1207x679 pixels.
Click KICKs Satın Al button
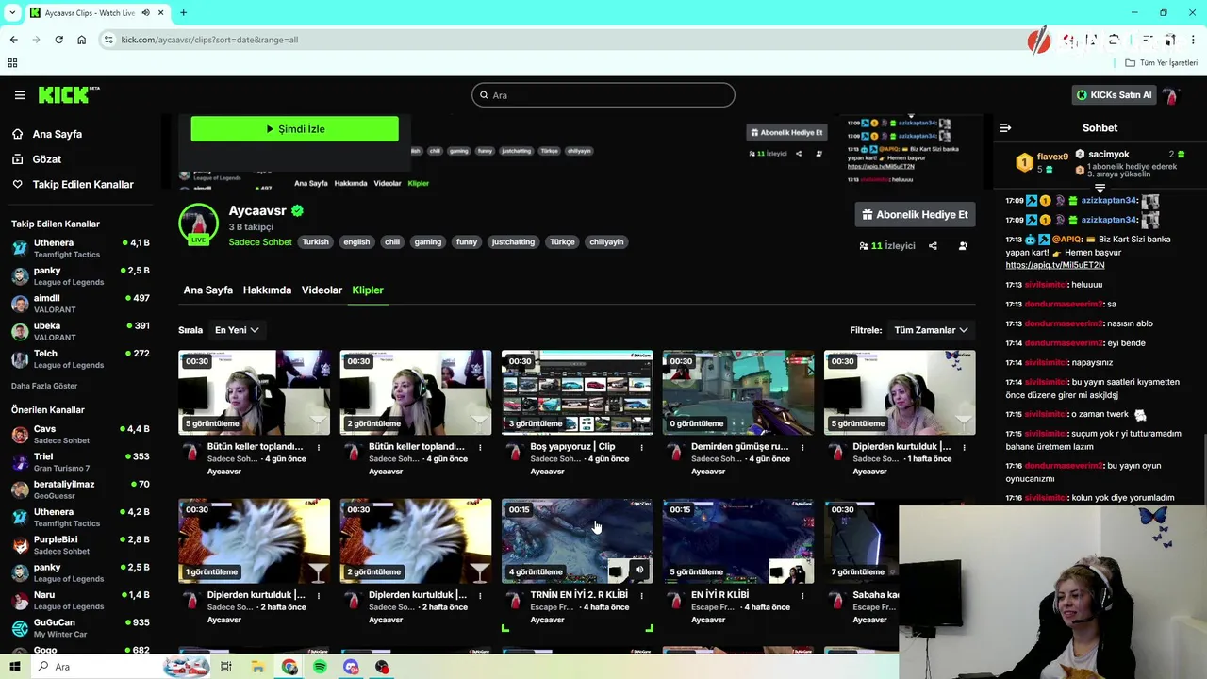[x=1114, y=95]
